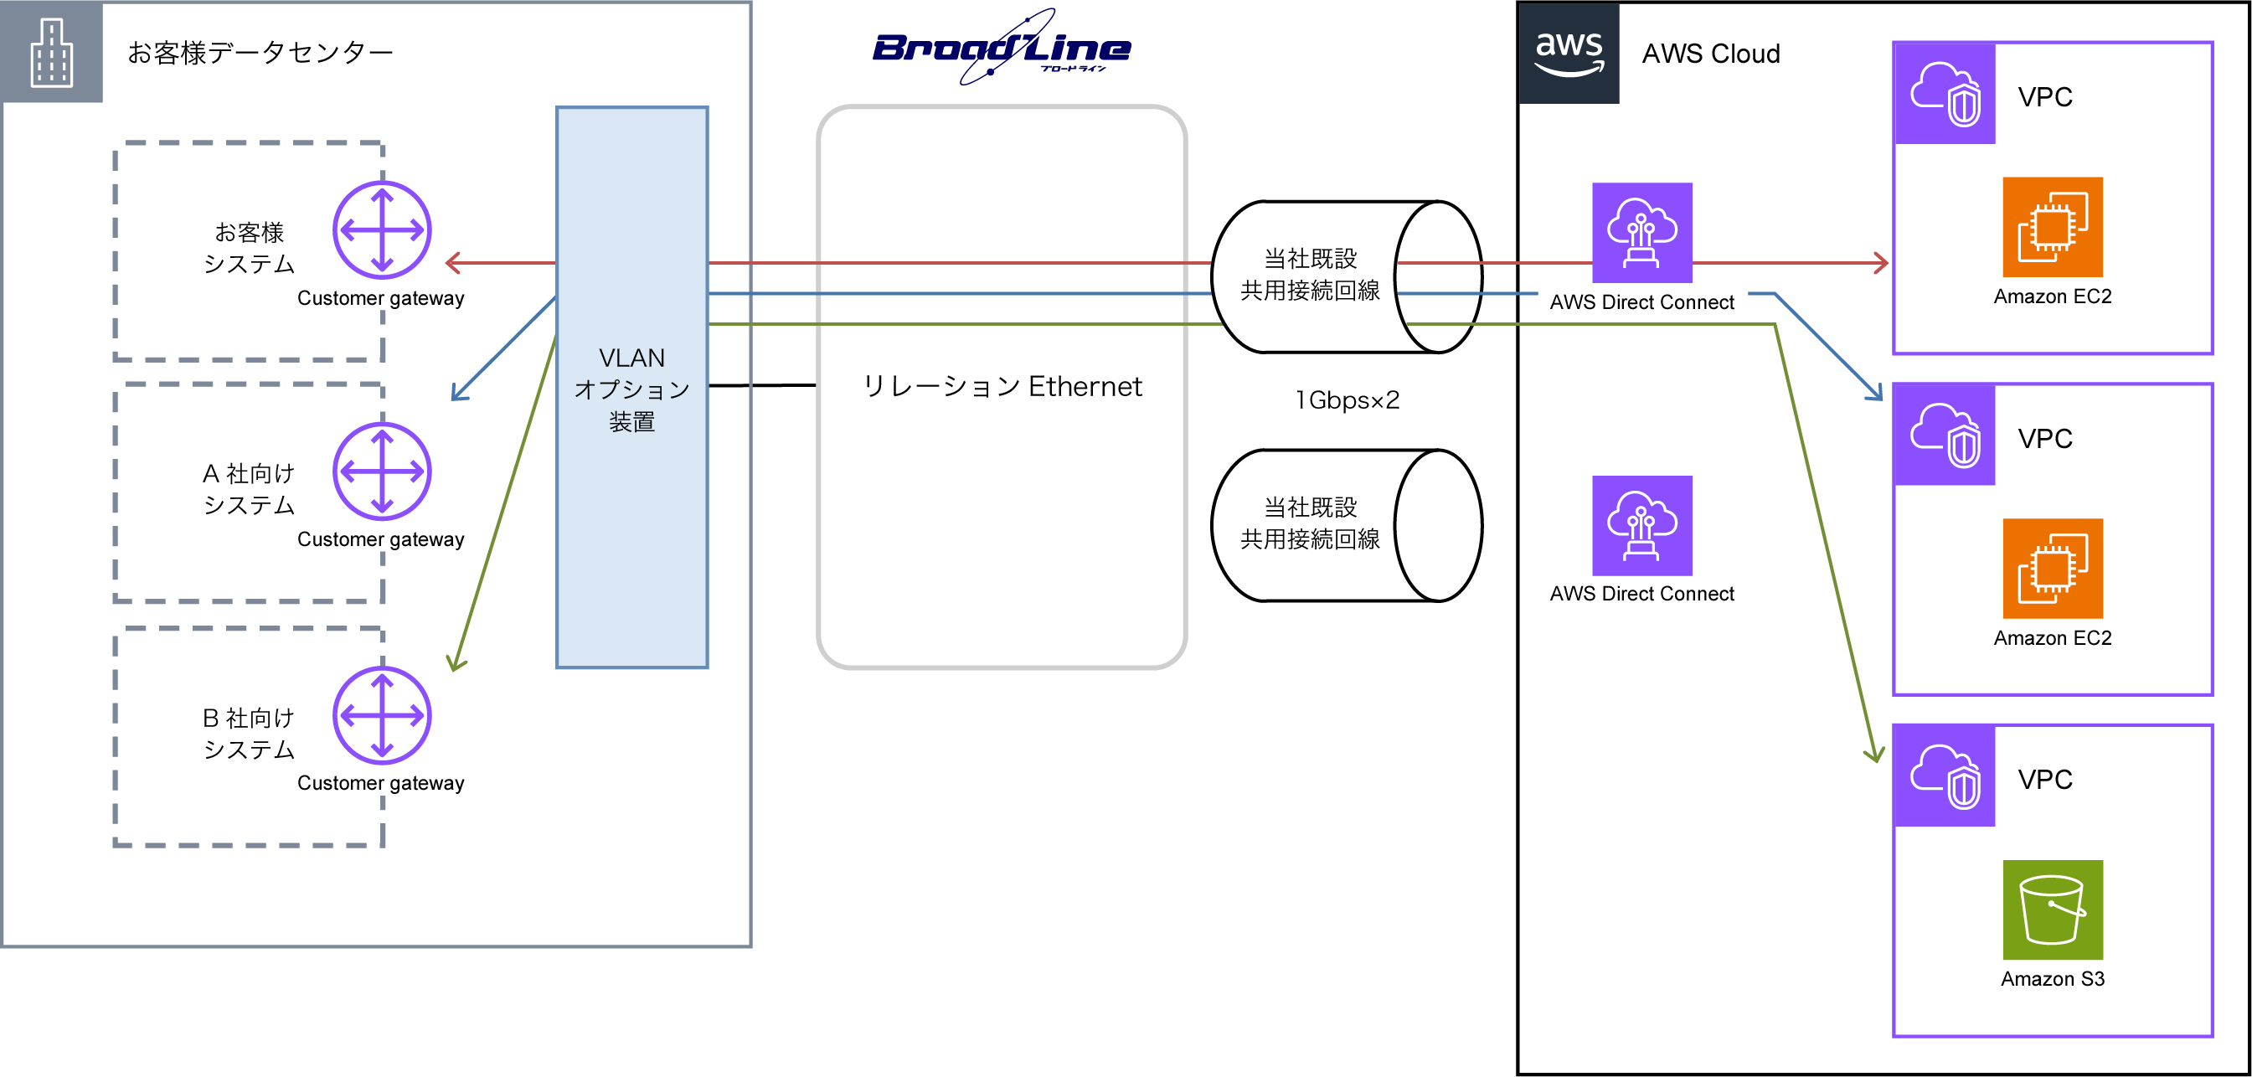Click the B社向けシステム label
Screen dimensions: 2252x1077
coord(250,734)
